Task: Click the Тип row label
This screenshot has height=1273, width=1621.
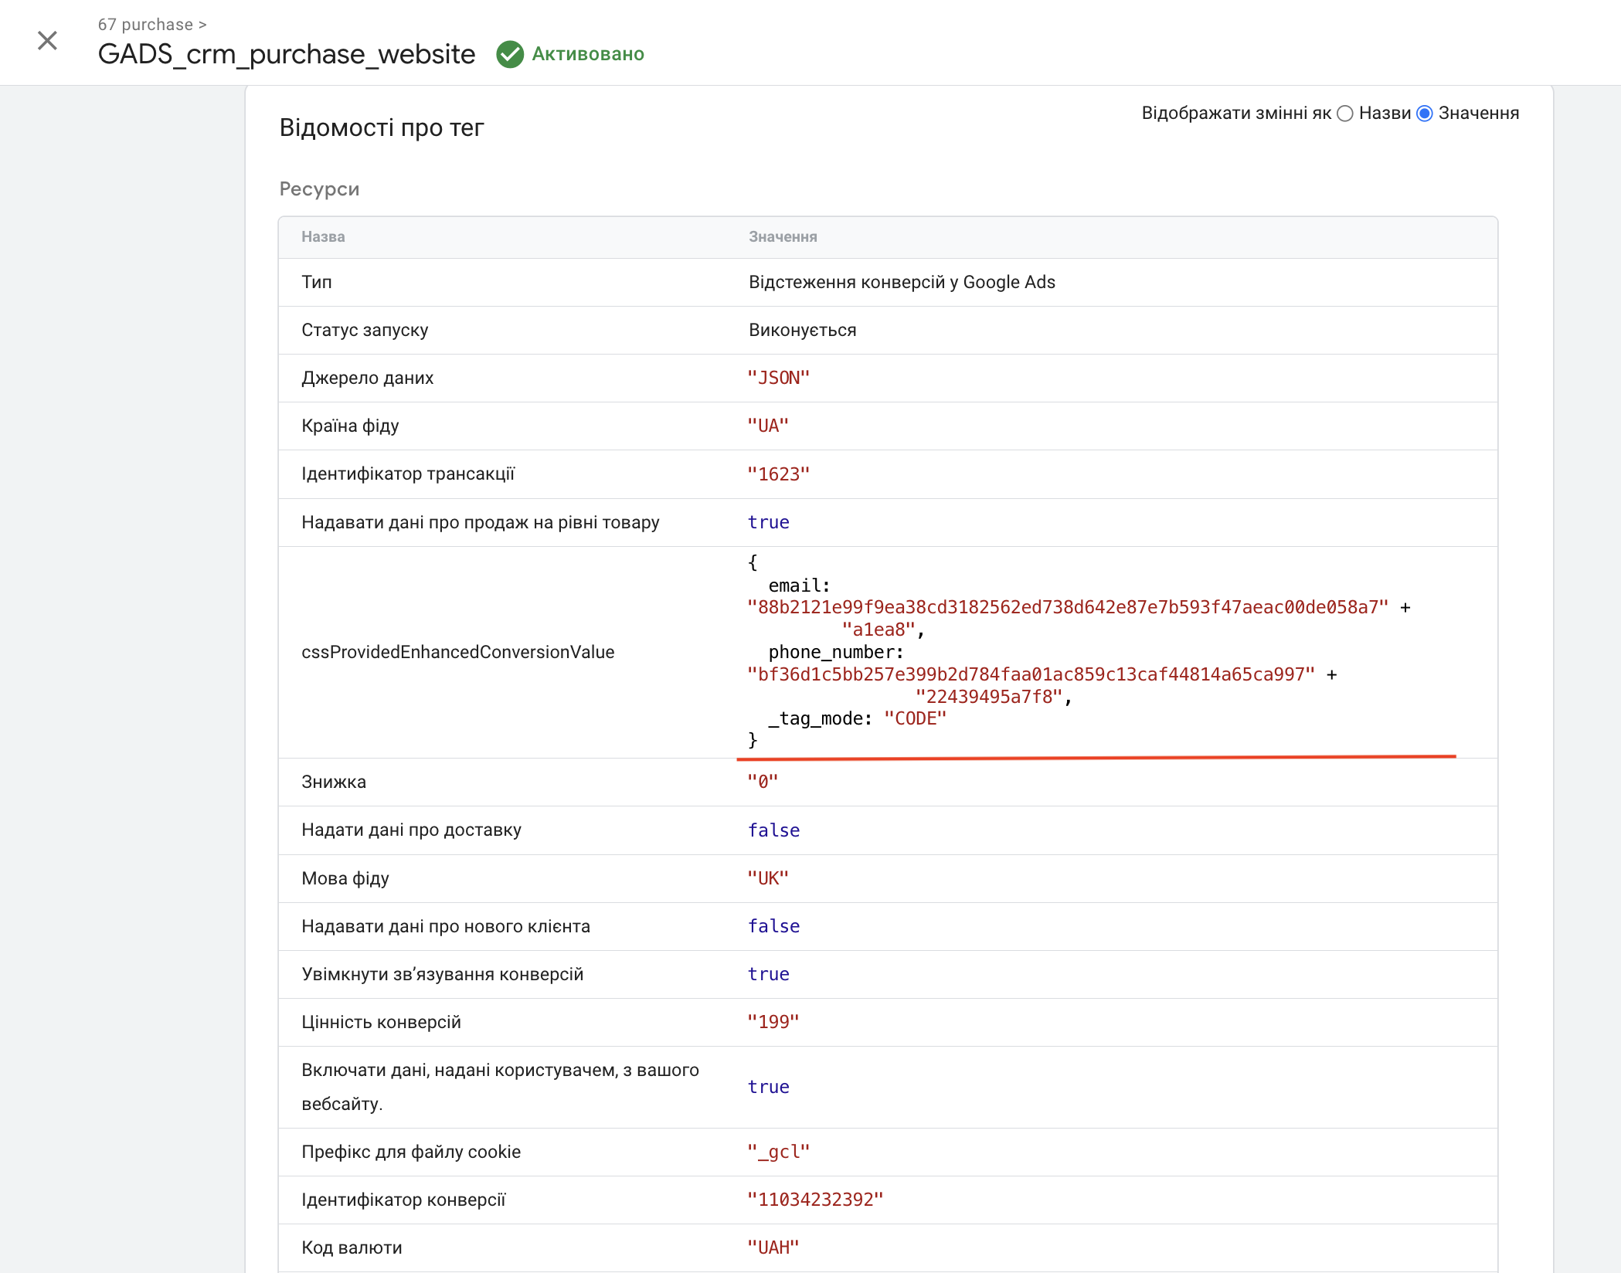Action: coord(317,282)
